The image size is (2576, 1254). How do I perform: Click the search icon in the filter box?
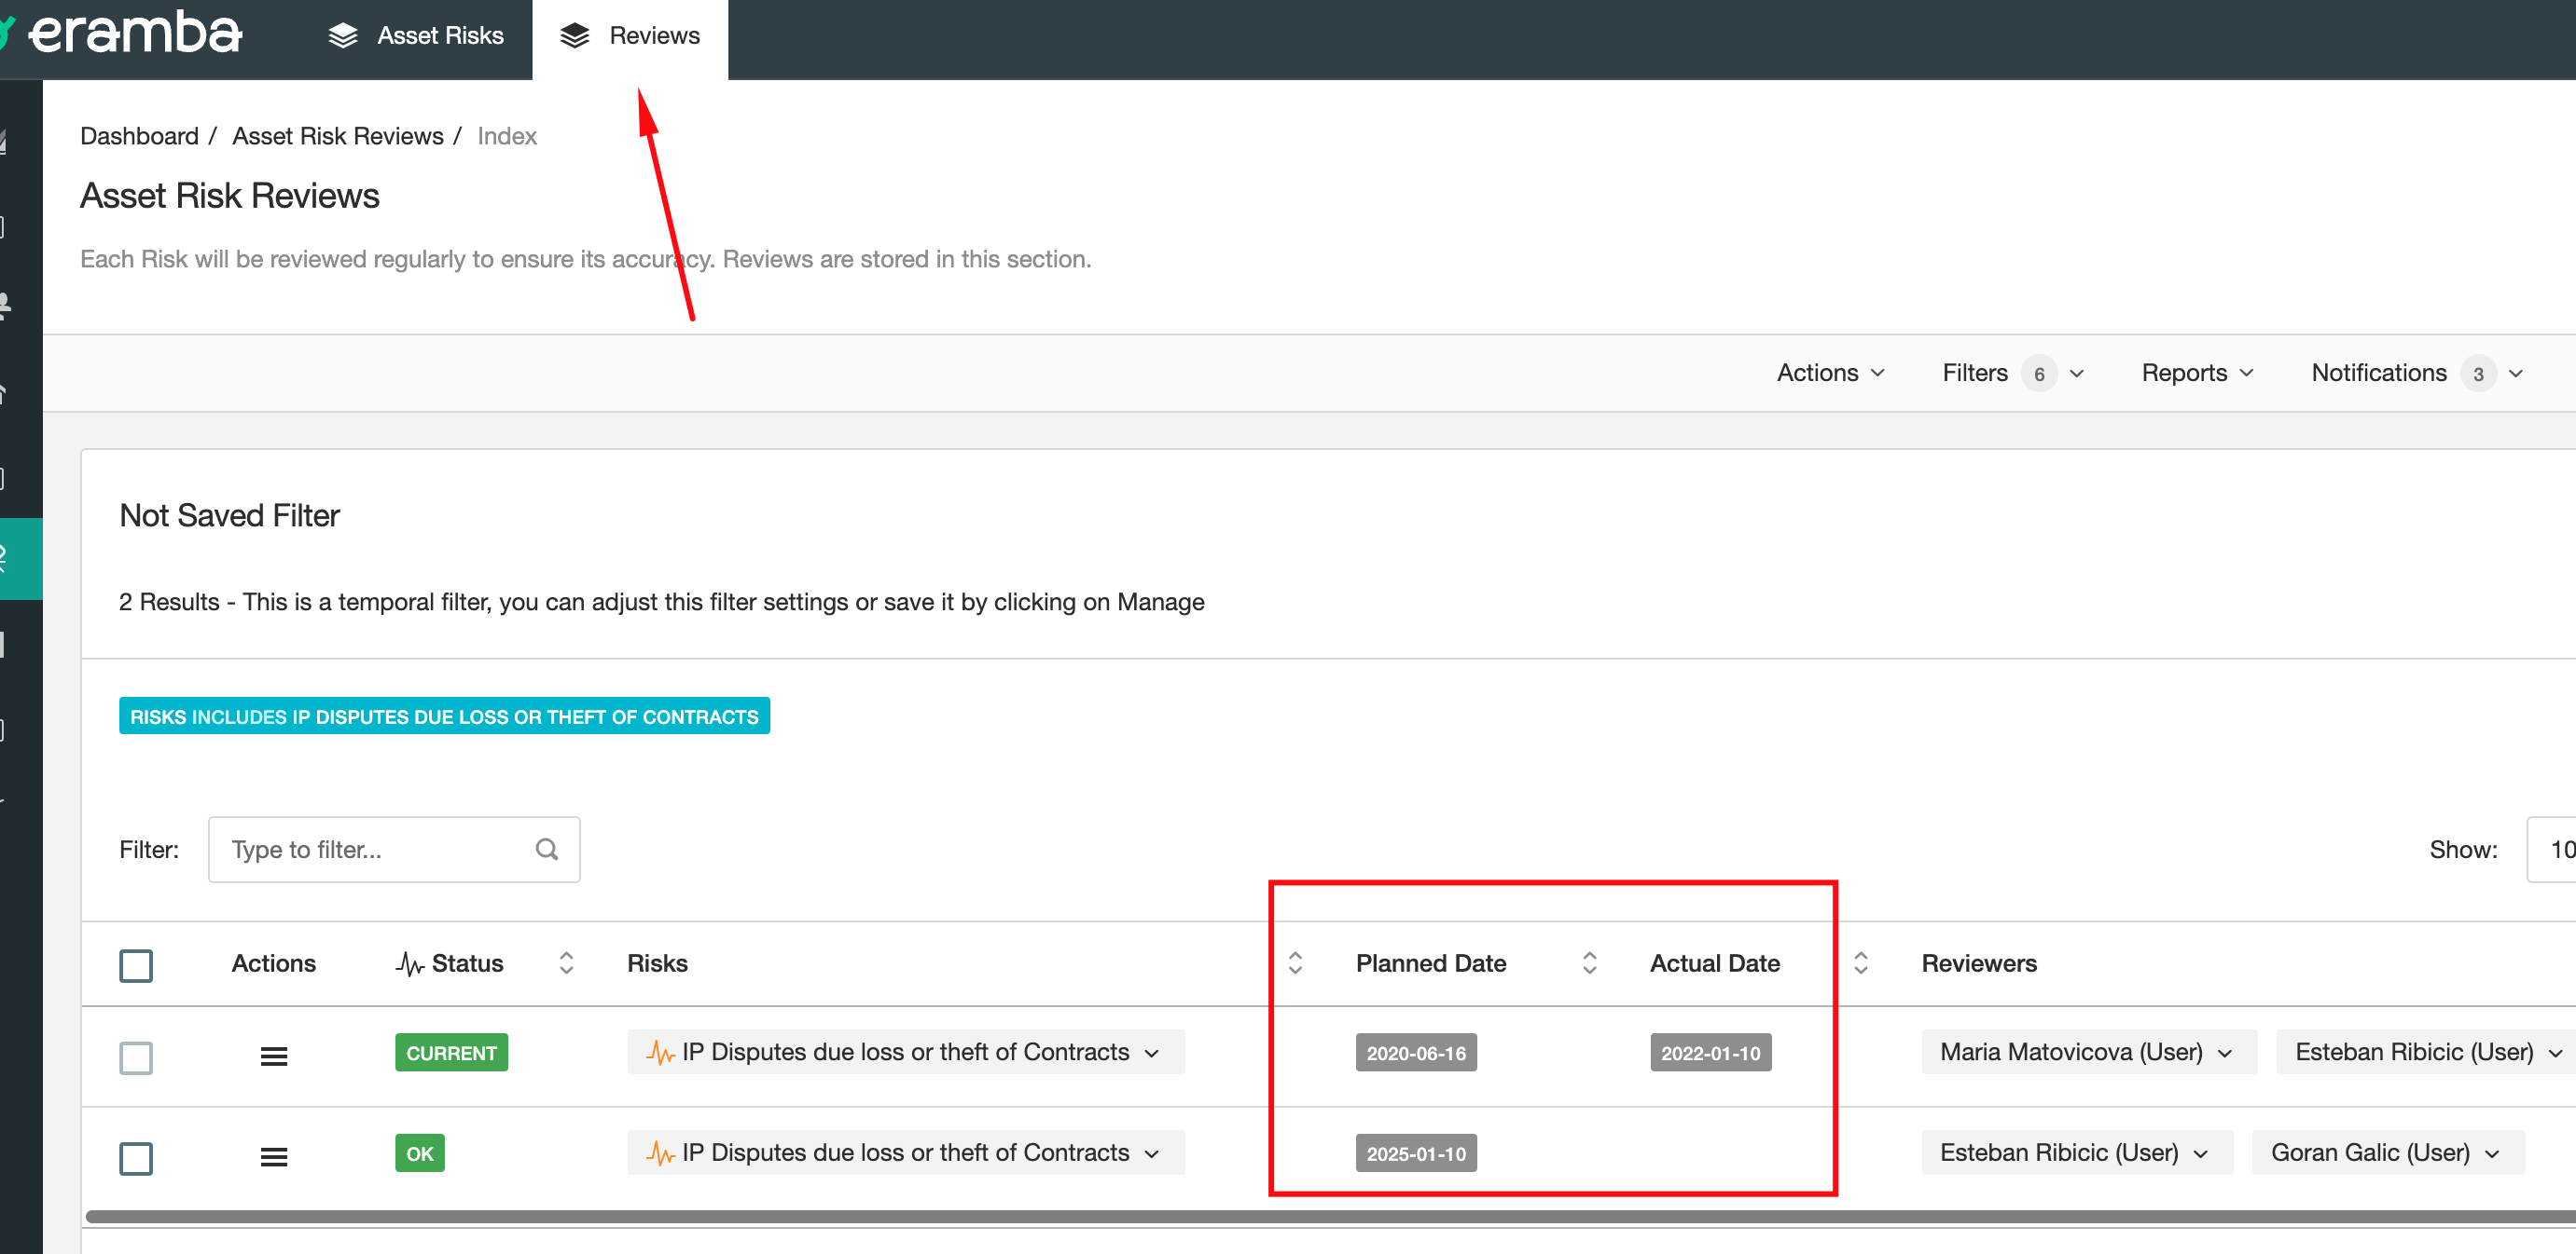pos(546,850)
